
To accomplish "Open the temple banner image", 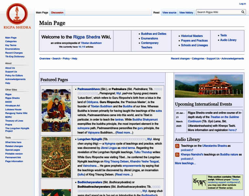I will coord(209,86).
